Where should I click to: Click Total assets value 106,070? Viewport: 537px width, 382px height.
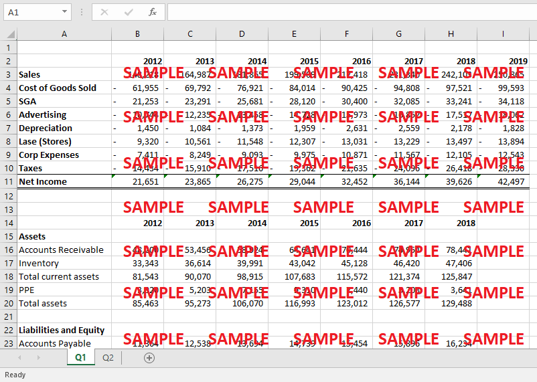point(242,304)
